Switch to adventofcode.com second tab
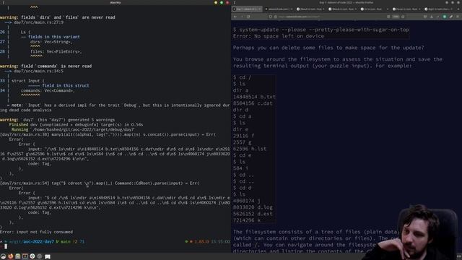The image size is (462, 260). (278, 9)
